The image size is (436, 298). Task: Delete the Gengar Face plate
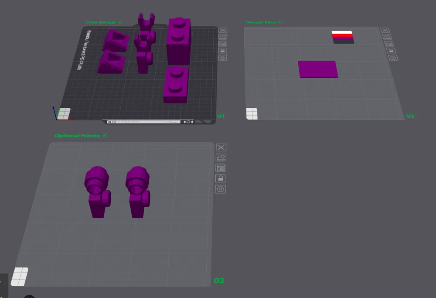pyautogui.click(x=386, y=31)
